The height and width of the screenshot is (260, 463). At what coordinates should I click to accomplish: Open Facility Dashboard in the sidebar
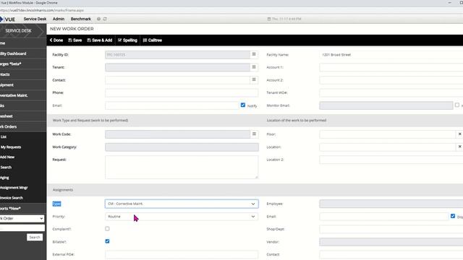point(23,53)
